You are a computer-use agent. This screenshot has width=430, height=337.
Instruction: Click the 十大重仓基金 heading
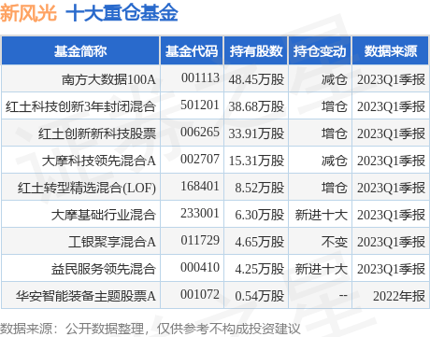click(122, 13)
